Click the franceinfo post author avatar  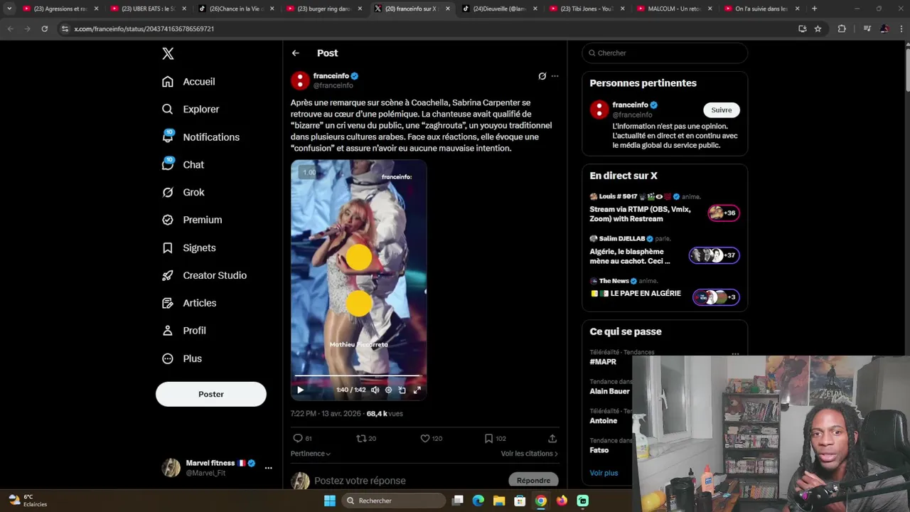click(300, 80)
